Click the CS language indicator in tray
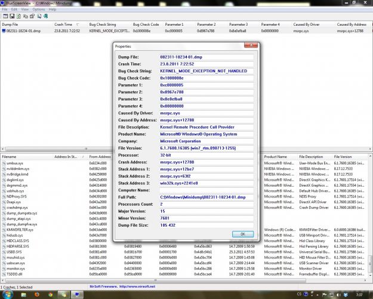The image size is (373, 299). (x=299, y=294)
